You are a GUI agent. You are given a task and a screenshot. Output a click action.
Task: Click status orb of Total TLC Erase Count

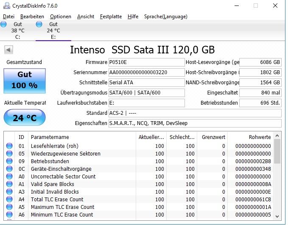point(9,199)
